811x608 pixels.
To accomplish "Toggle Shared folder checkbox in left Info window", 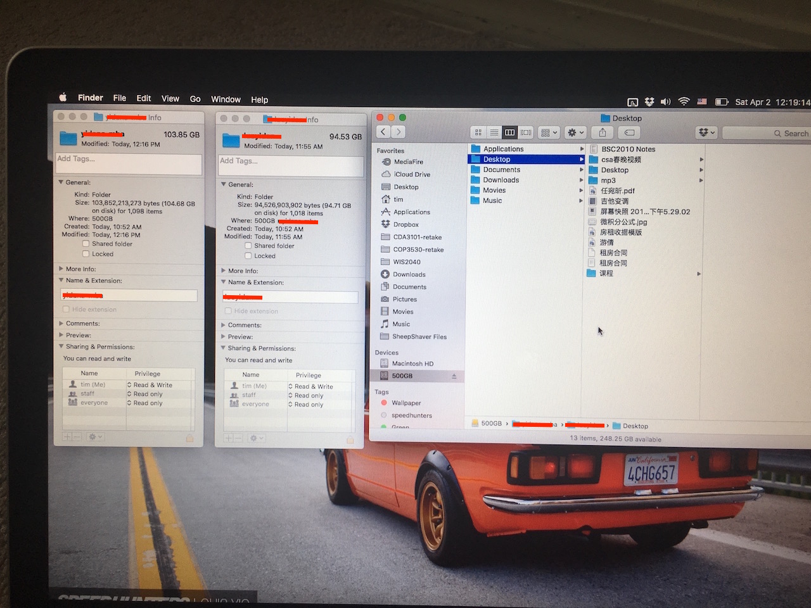I will [86, 243].
